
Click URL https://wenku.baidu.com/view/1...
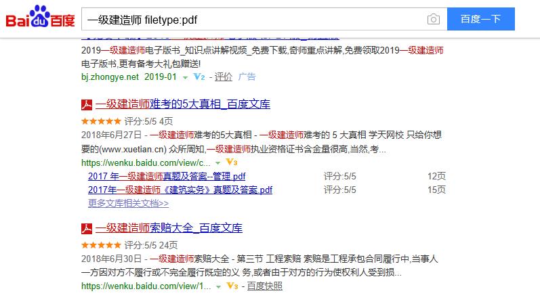click(x=146, y=286)
